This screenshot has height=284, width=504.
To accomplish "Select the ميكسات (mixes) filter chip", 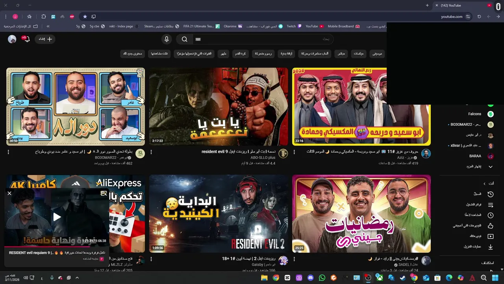I will (x=359, y=54).
